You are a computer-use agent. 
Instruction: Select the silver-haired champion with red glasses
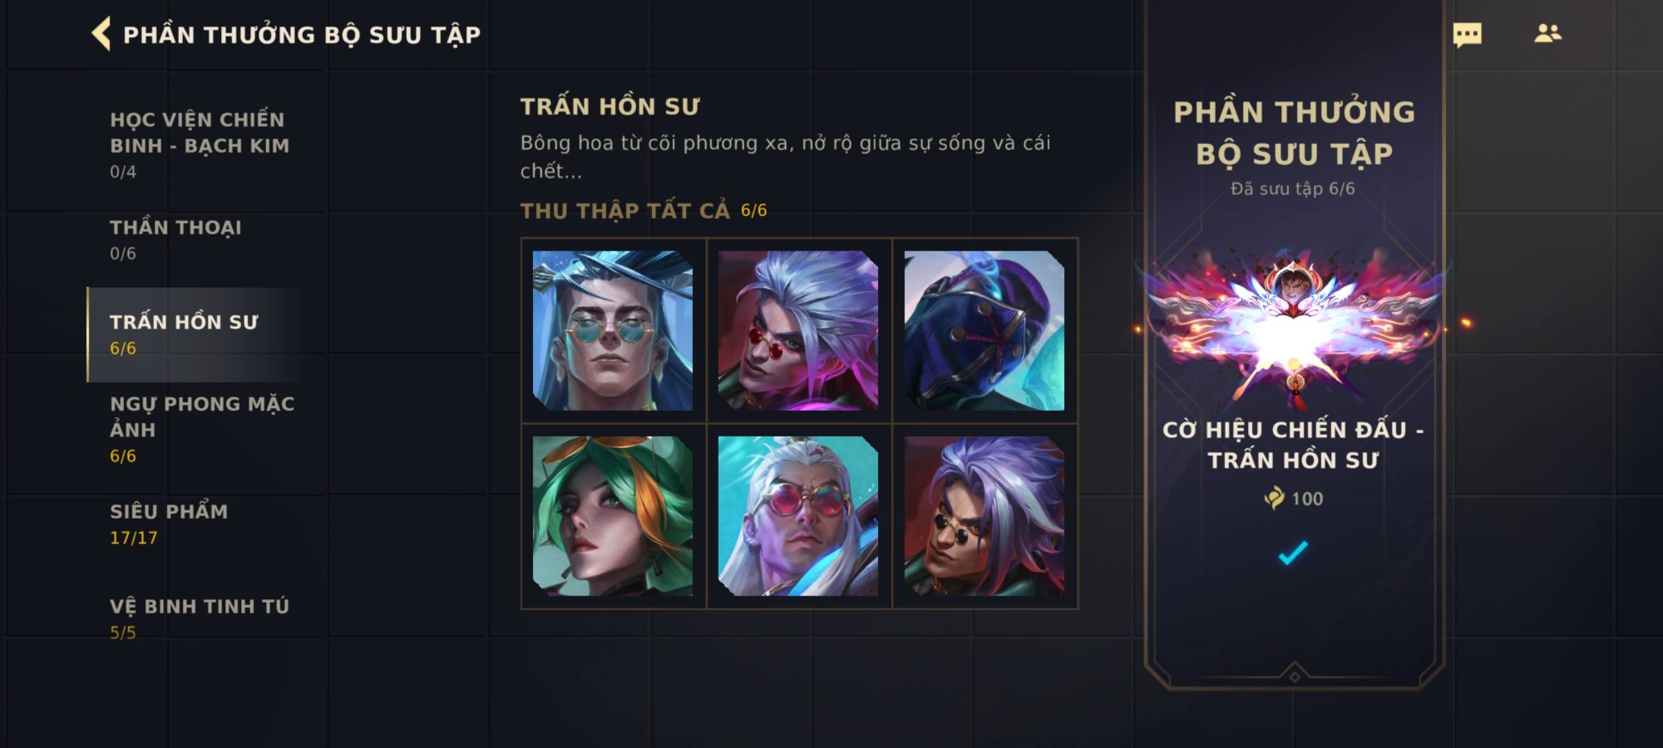click(x=798, y=330)
